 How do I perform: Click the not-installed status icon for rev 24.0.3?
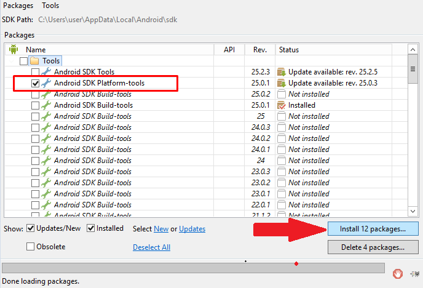(x=282, y=127)
